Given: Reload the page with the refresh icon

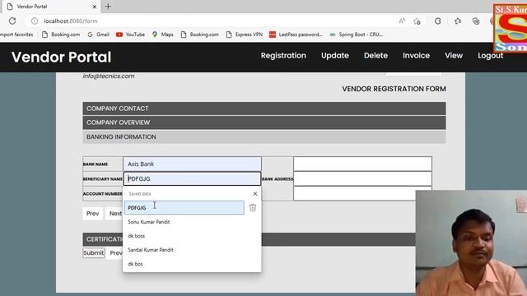Looking at the screenshot, I should point(12,21).
